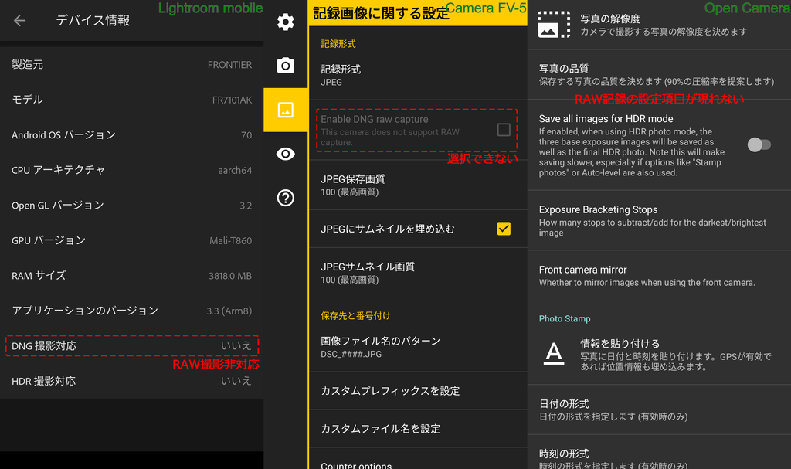Click the 保存先と番号付け section heading
Image resolution: width=791 pixels, height=469 pixels.
(355, 315)
